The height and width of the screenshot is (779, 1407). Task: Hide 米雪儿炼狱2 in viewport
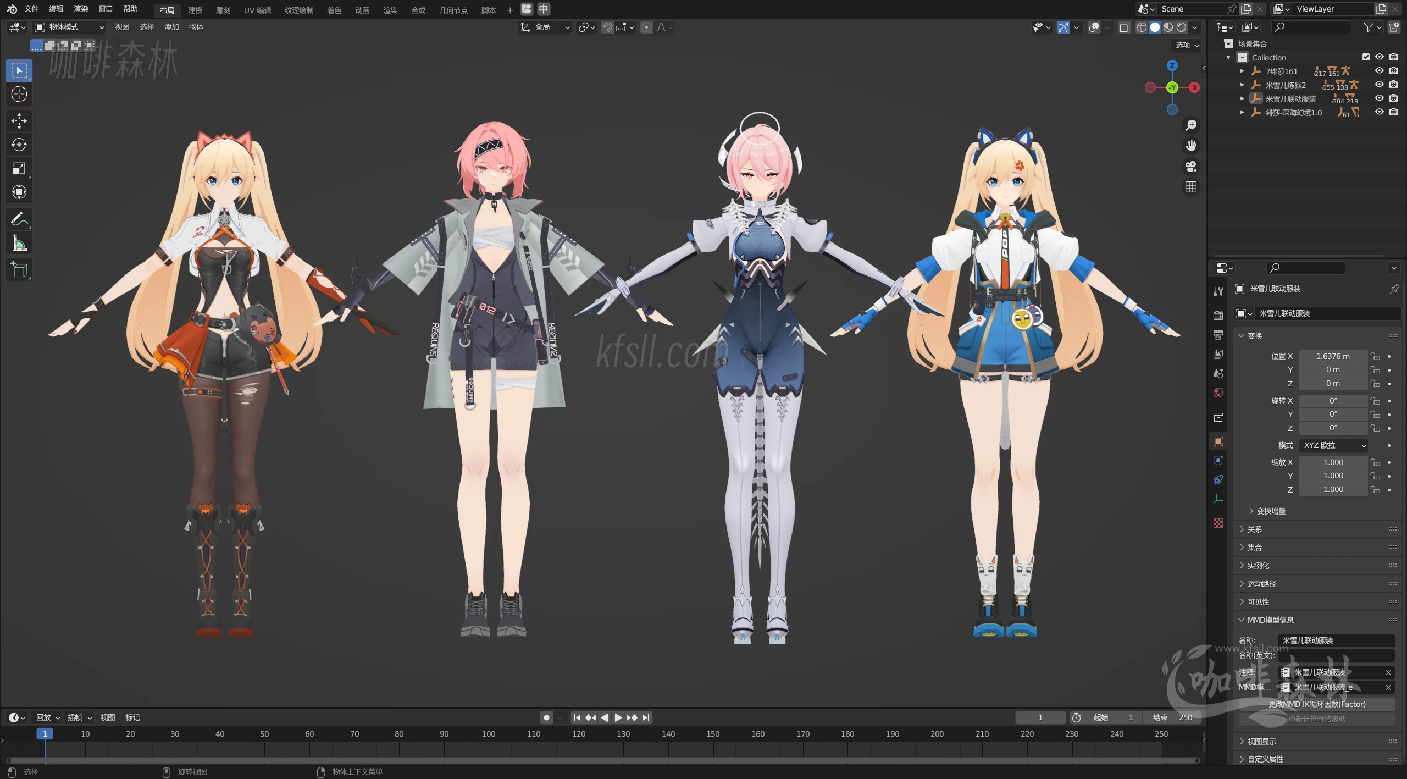click(x=1380, y=85)
